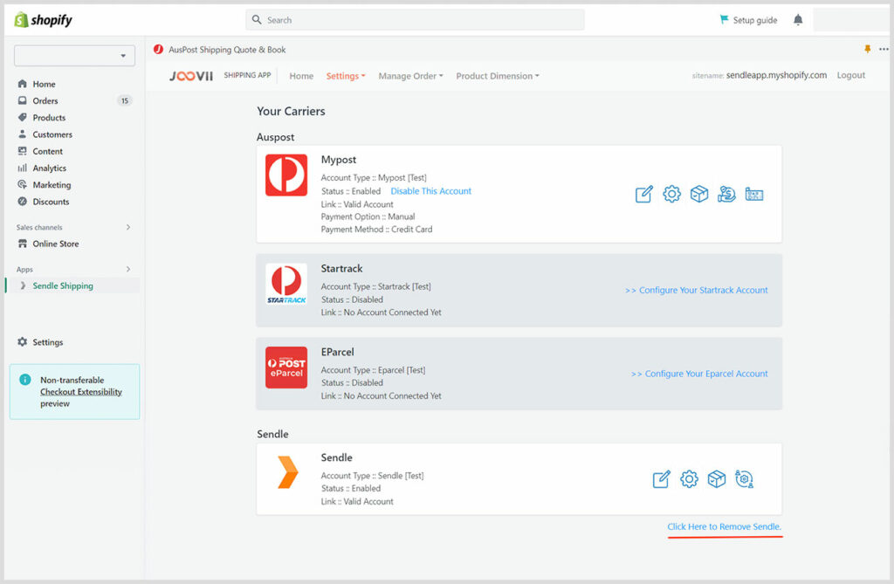Open Analytics via bar chart icon

(x=22, y=168)
